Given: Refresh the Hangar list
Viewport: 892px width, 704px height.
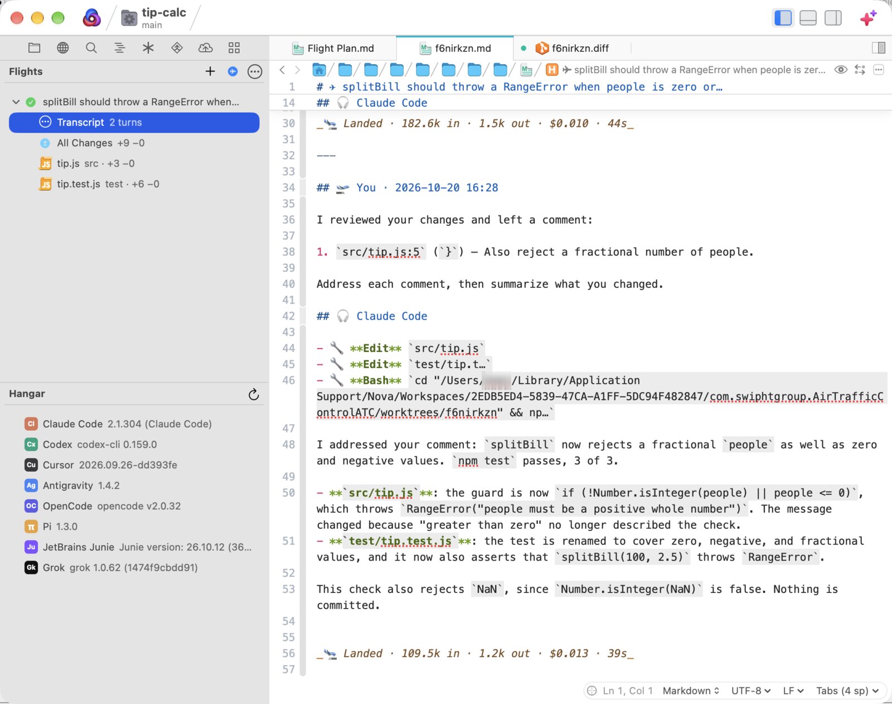Looking at the screenshot, I should click(254, 394).
